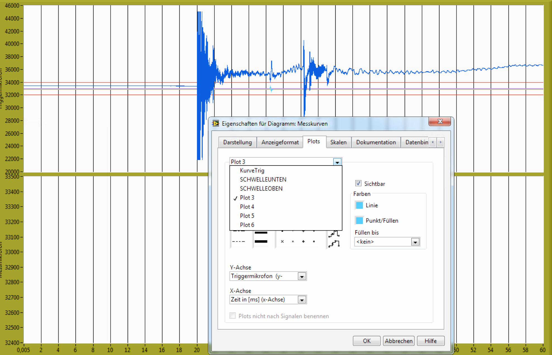Open the Anzeigeformat tab
The width and height of the screenshot is (552, 355).
[280, 142]
